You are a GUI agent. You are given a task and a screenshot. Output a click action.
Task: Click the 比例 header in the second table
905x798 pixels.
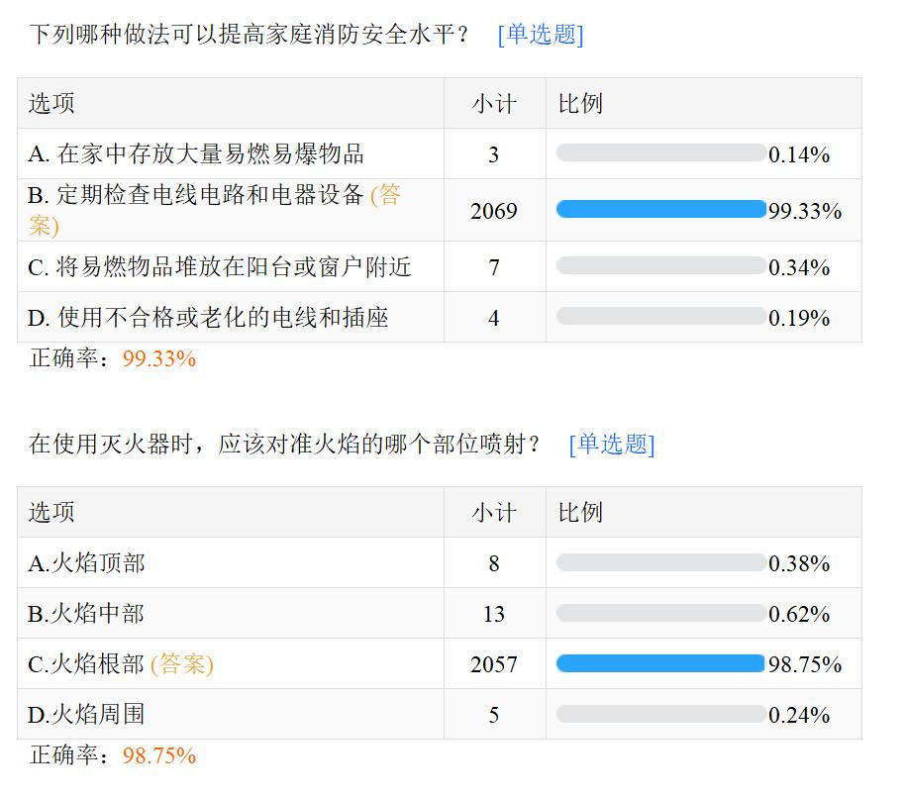580,513
